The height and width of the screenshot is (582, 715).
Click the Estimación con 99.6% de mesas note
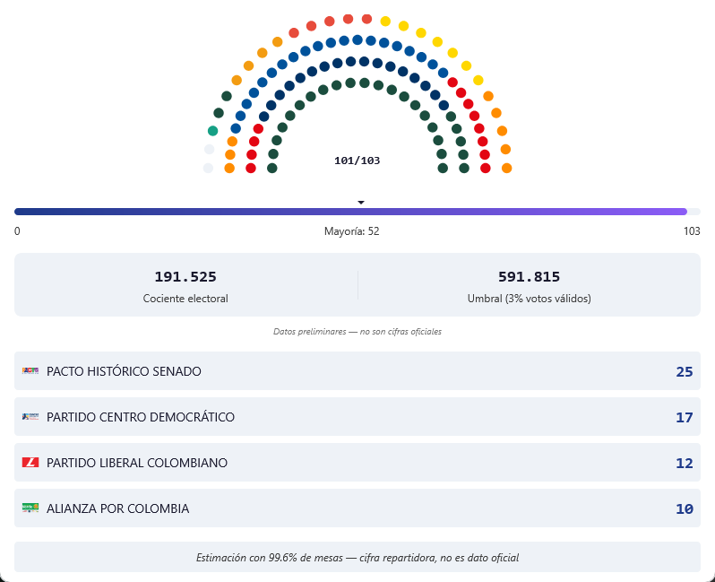tap(357, 558)
